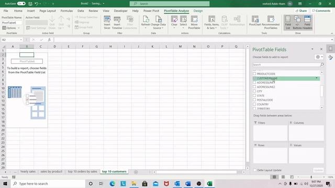Click the Save icon in title bar
Image resolution: width=335 pixels, height=188 pixels.
coord(30,4)
